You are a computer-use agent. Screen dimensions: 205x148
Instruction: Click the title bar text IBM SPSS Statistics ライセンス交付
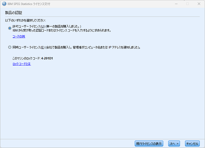pos(29,4)
